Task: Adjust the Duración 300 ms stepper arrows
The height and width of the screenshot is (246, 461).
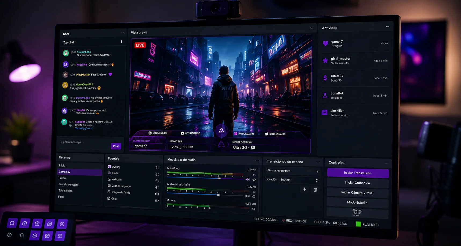Action: (x=317, y=180)
